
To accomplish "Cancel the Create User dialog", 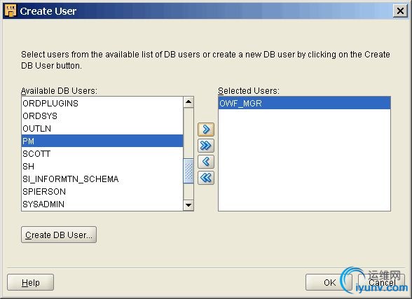I will point(382,282).
